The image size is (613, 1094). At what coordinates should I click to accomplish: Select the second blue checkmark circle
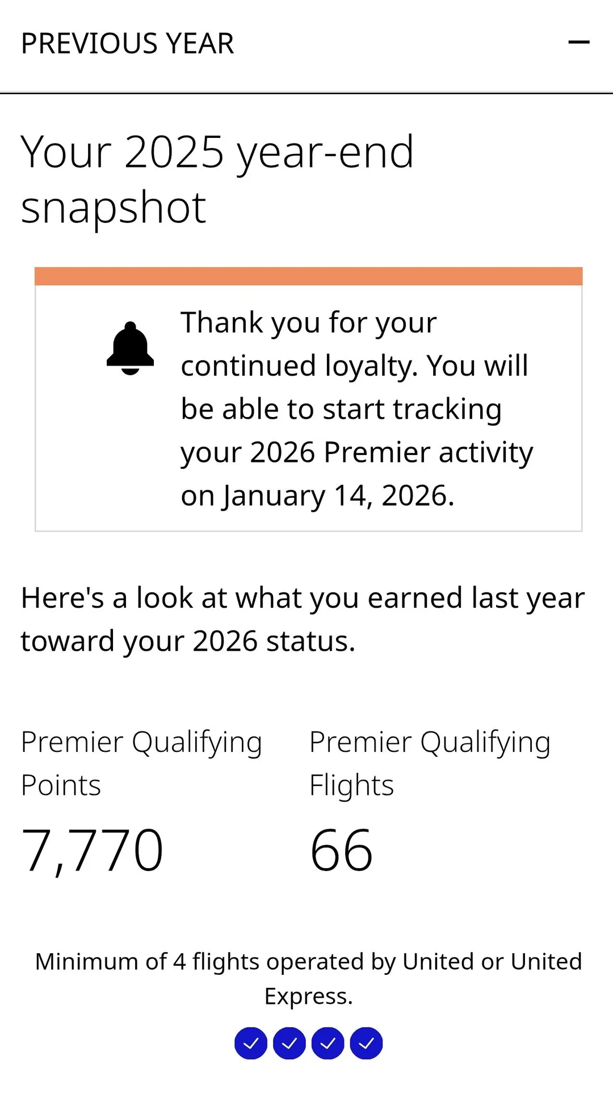point(289,1043)
